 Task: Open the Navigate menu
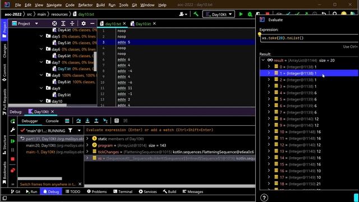[x=54, y=5]
